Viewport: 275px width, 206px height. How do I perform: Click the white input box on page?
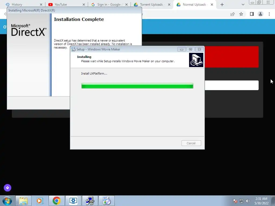pos(231,85)
